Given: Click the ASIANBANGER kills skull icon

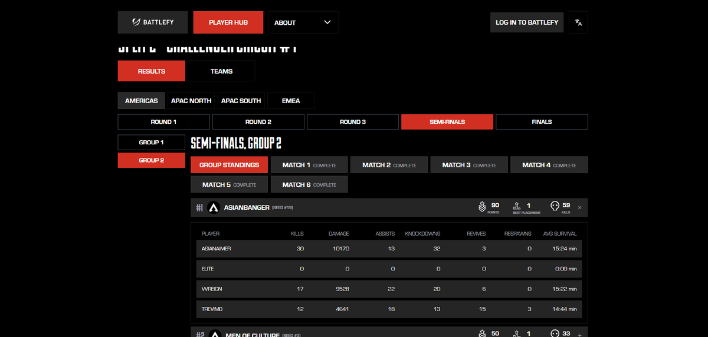Looking at the screenshot, I should (555, 207).
